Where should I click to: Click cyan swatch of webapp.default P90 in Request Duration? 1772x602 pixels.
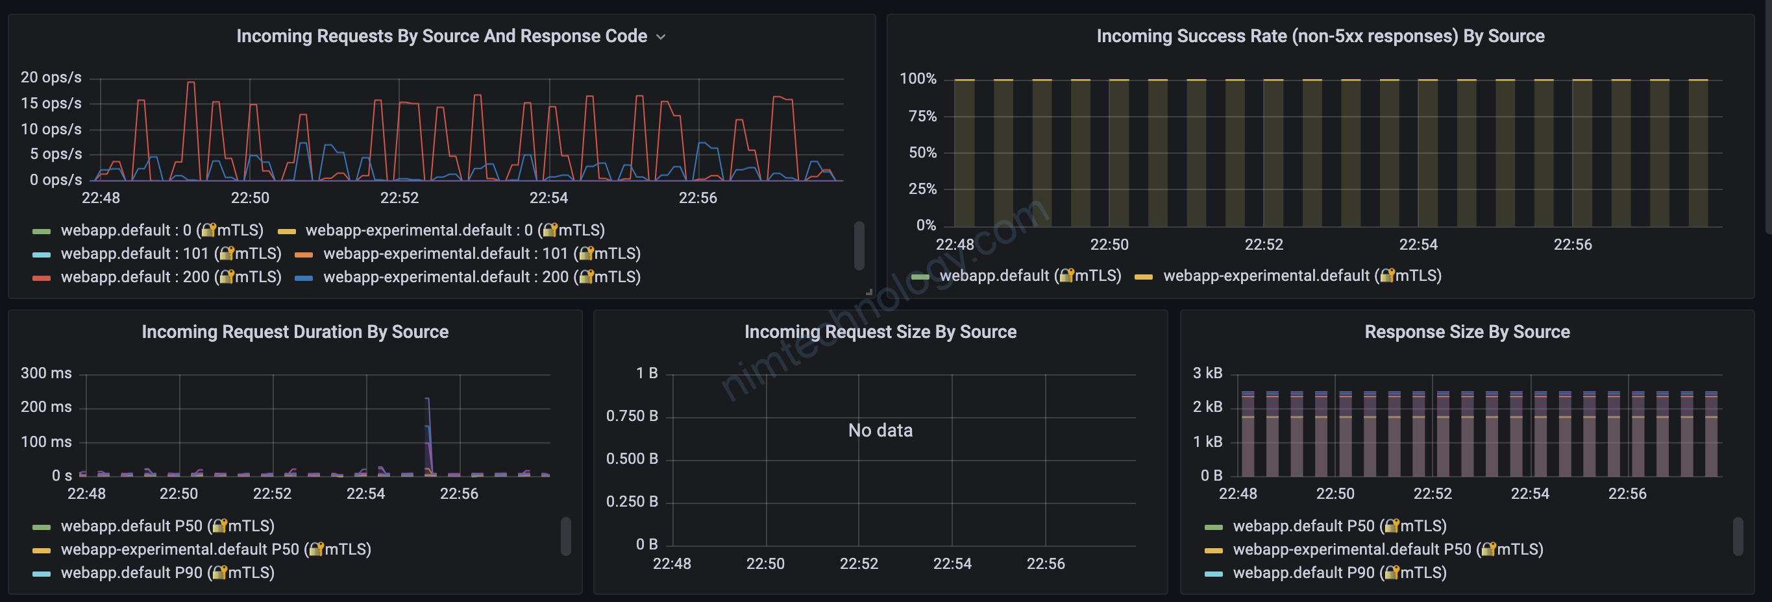42,573
